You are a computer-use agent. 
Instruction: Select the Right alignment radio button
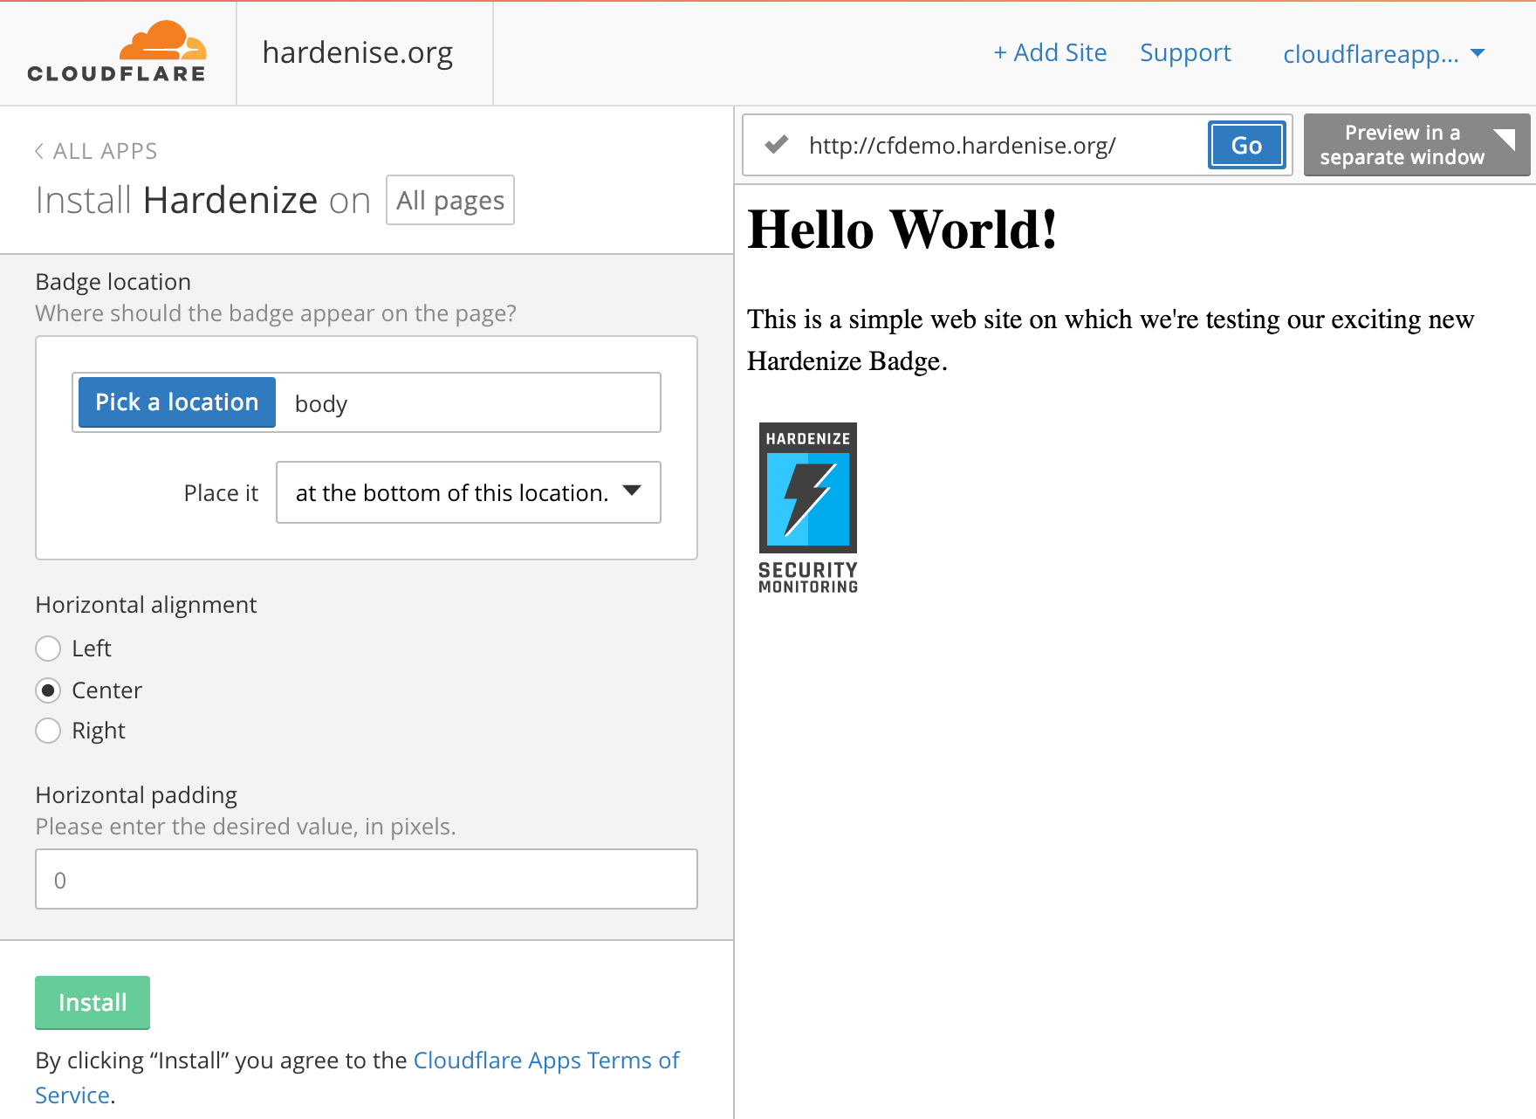[x=48, y=731]
